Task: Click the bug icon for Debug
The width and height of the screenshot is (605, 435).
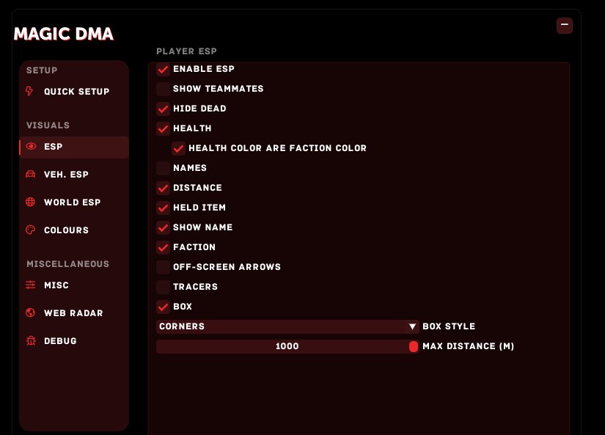Action: [x=31, y=340]
